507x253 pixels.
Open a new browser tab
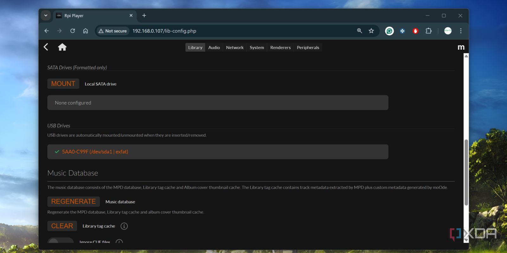(x=144, y=15)
